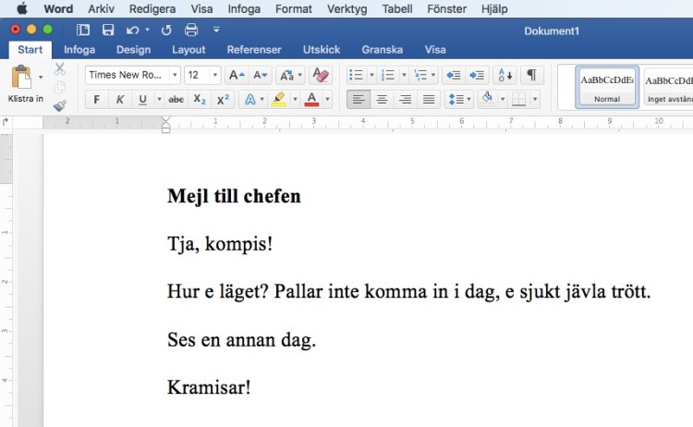Click the sort A-Z icon
The width and height of the screenshot is (693, 427).
(505, 75)
